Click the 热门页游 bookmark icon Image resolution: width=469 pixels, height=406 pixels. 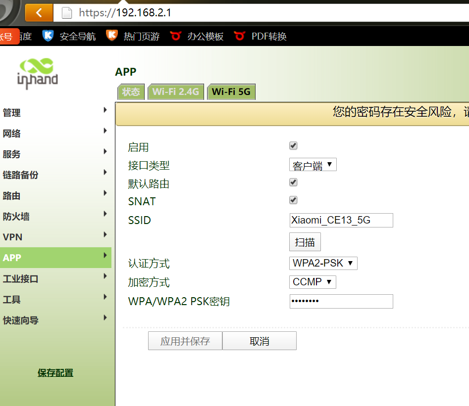point(112,36)
